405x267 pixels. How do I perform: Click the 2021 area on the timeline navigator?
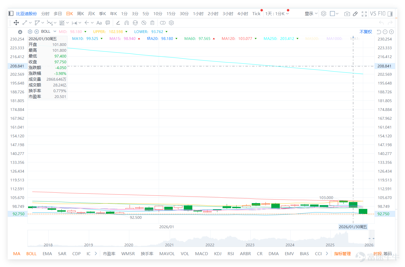click(169, 245)
